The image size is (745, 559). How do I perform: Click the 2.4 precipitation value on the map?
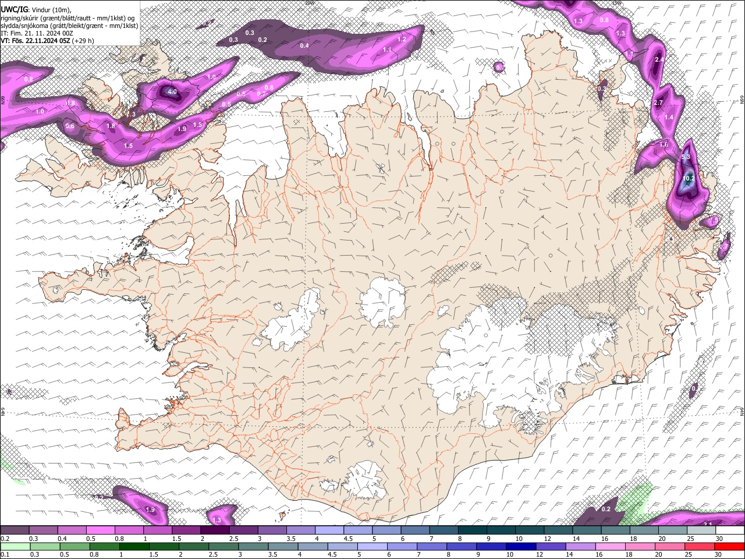point(659,60)
